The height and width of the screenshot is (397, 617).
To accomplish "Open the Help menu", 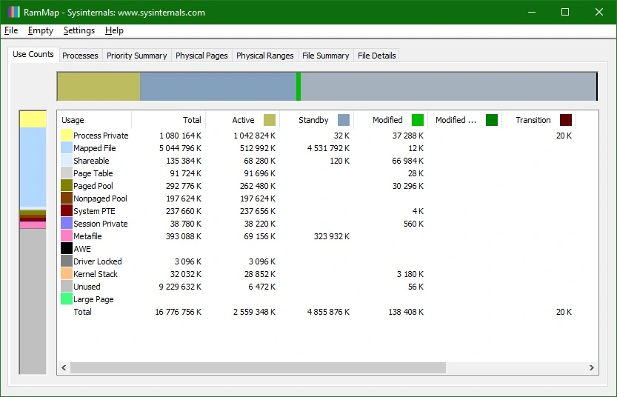I will click(x=114, y=30).
